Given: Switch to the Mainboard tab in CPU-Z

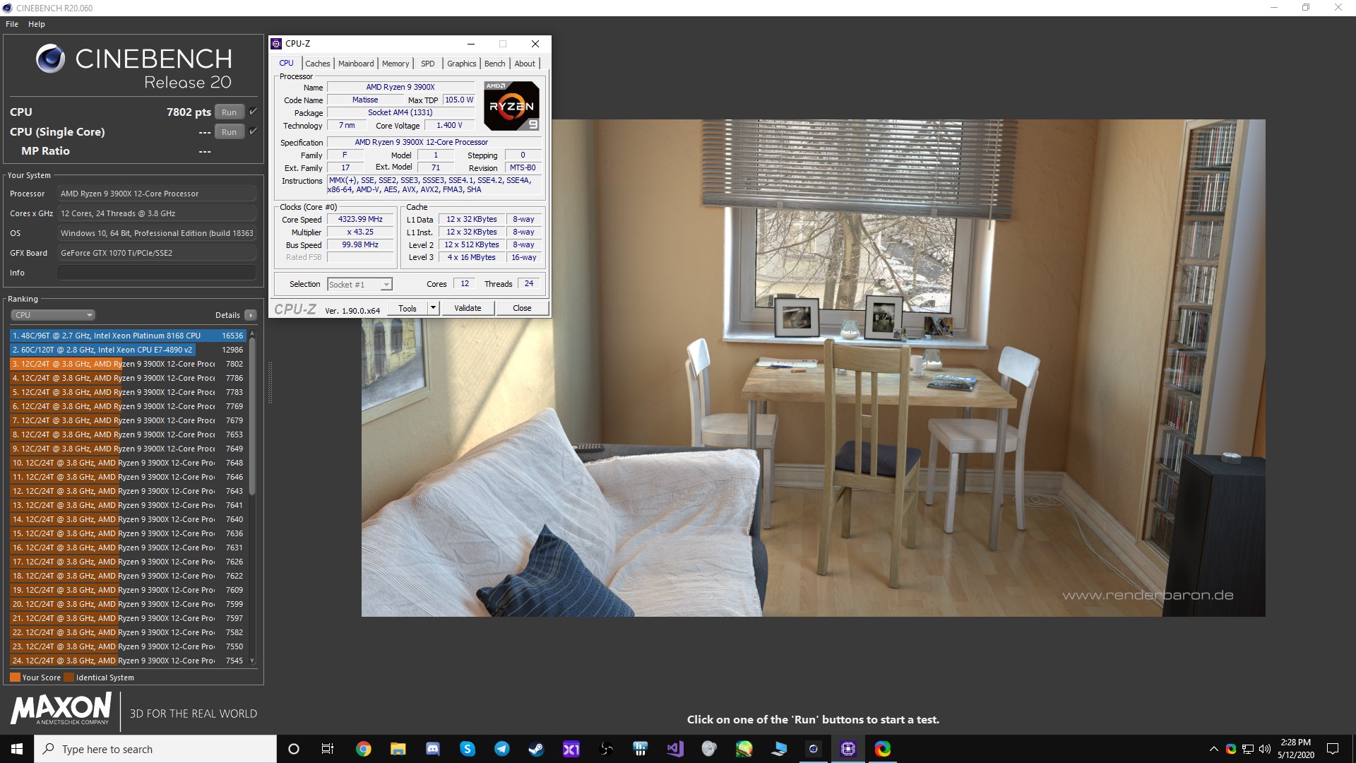Looking at the screenshot, I should [356, 64].
